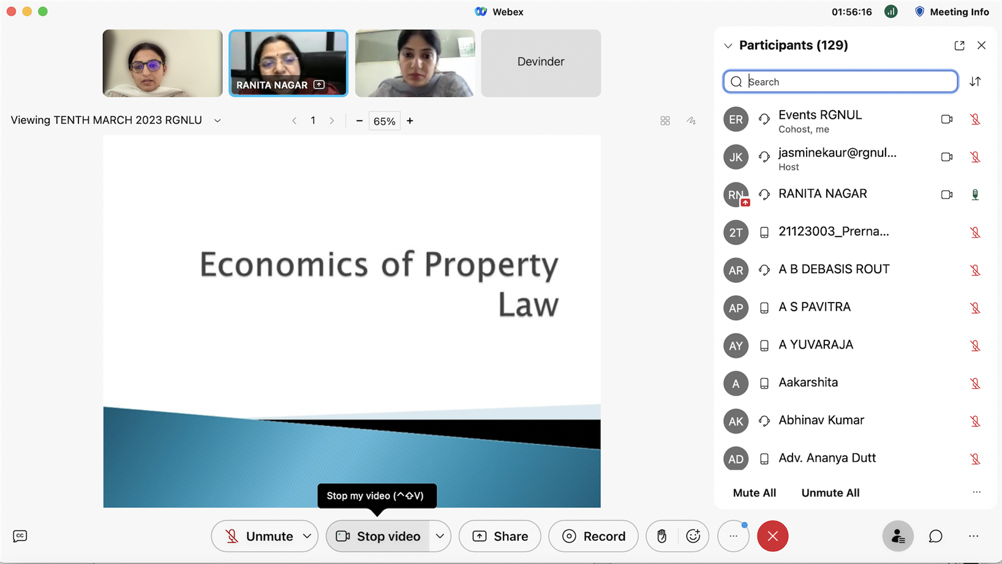This screenshot has height=564, width=1002.
Task: Check network signal strength icon
Action: pos(891,12)
